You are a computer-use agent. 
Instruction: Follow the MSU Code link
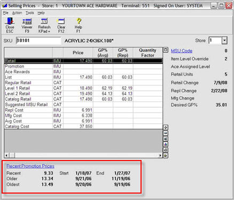click(182, 51)
